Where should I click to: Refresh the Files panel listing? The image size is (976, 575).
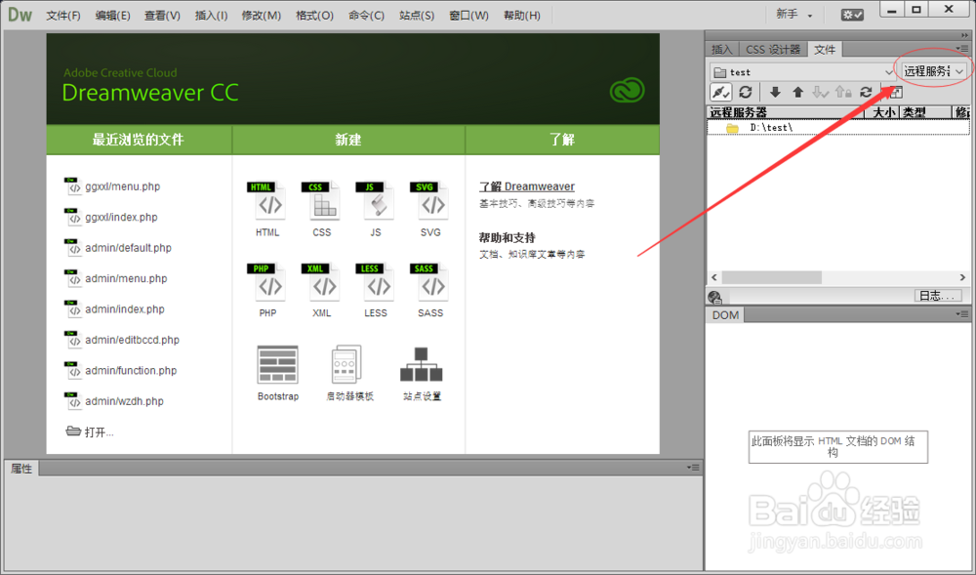(745, 92)
